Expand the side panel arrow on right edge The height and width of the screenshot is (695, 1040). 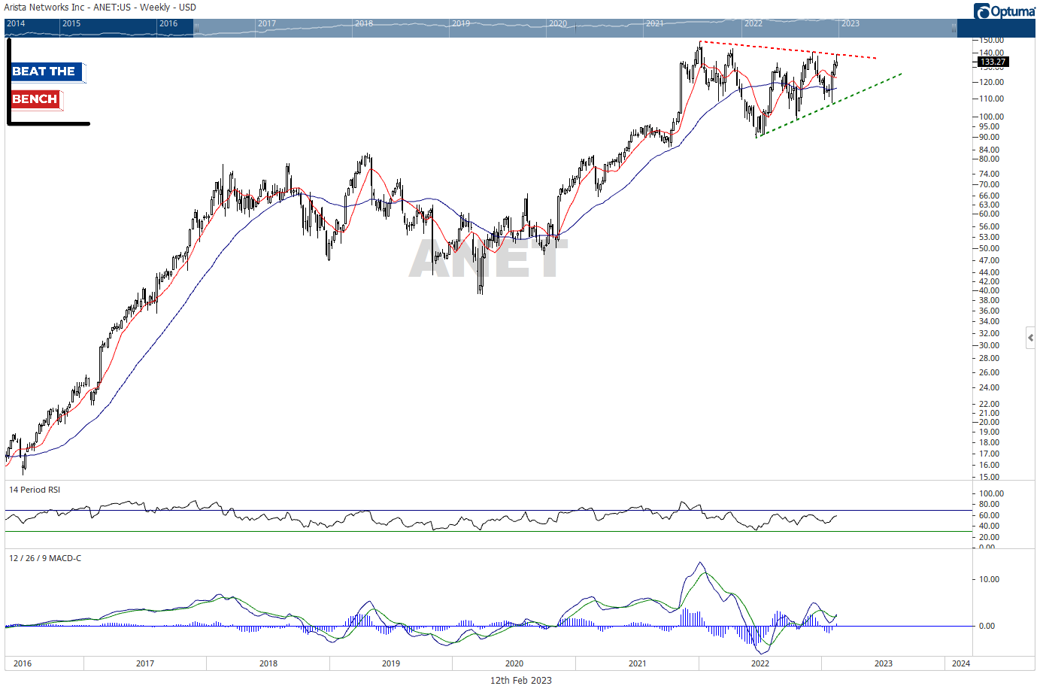tap(1030, 338)
